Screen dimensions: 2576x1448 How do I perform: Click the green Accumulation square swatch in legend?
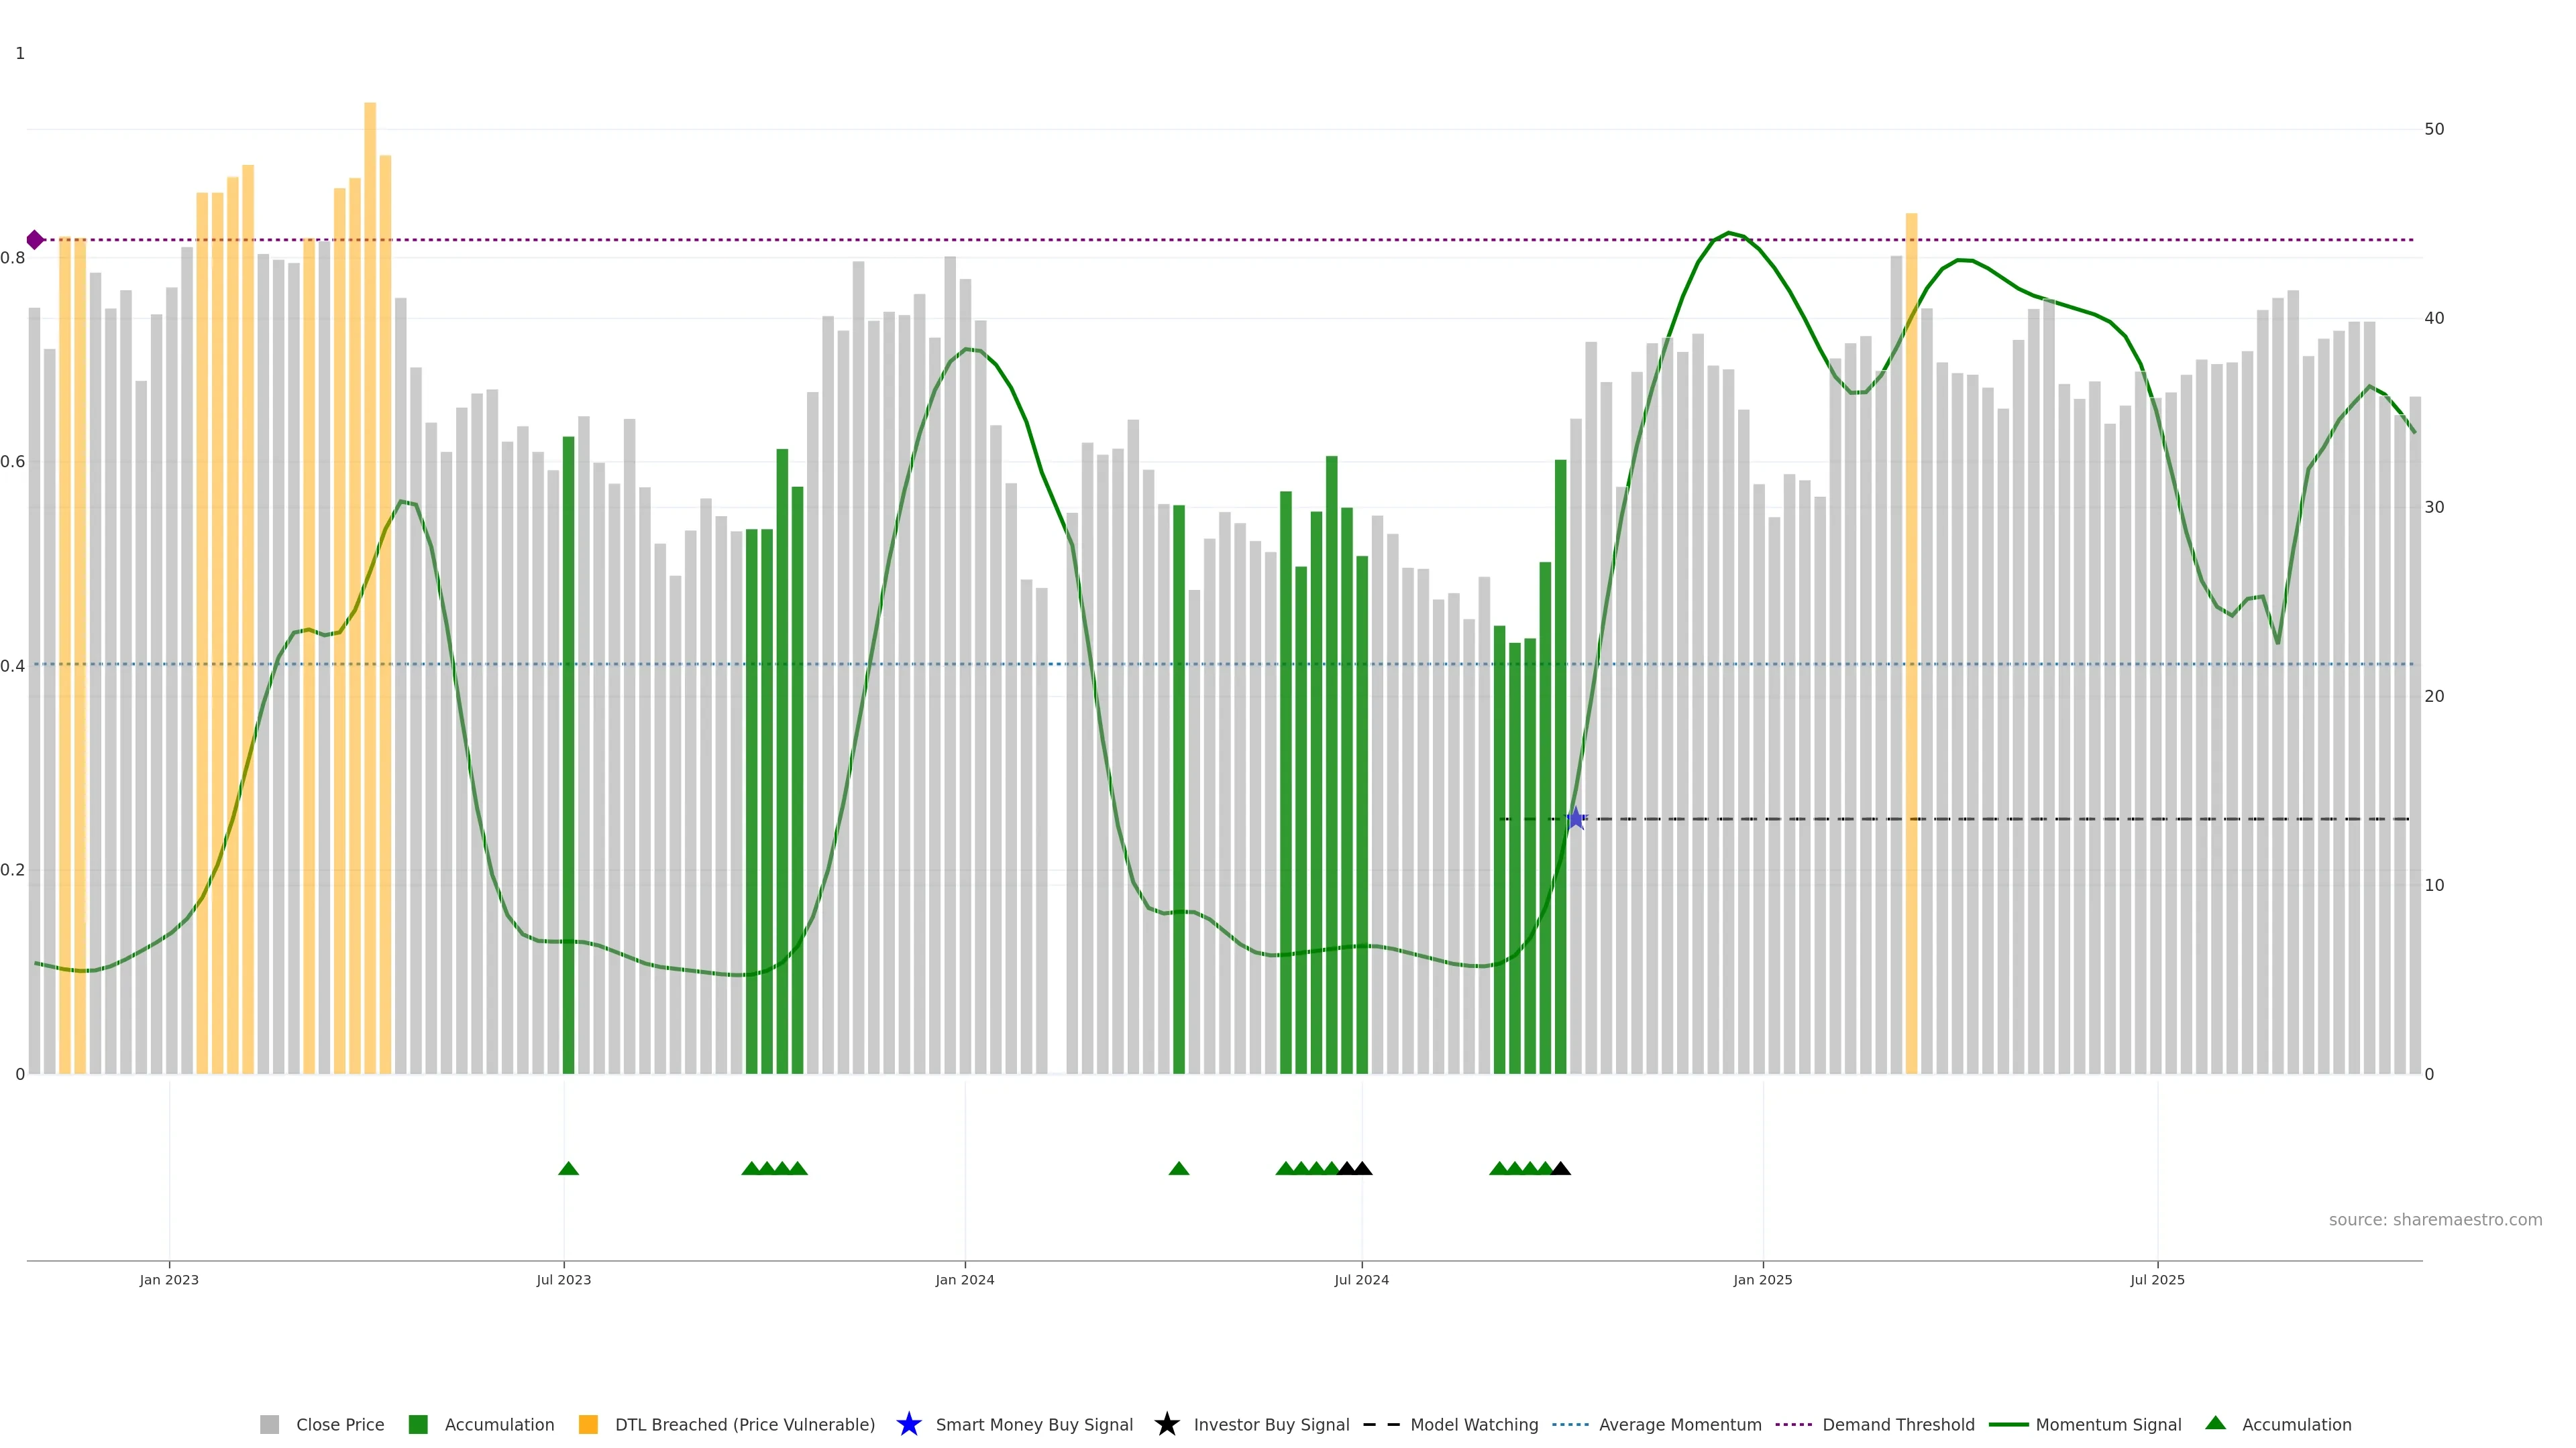(x=418, y=1424)
